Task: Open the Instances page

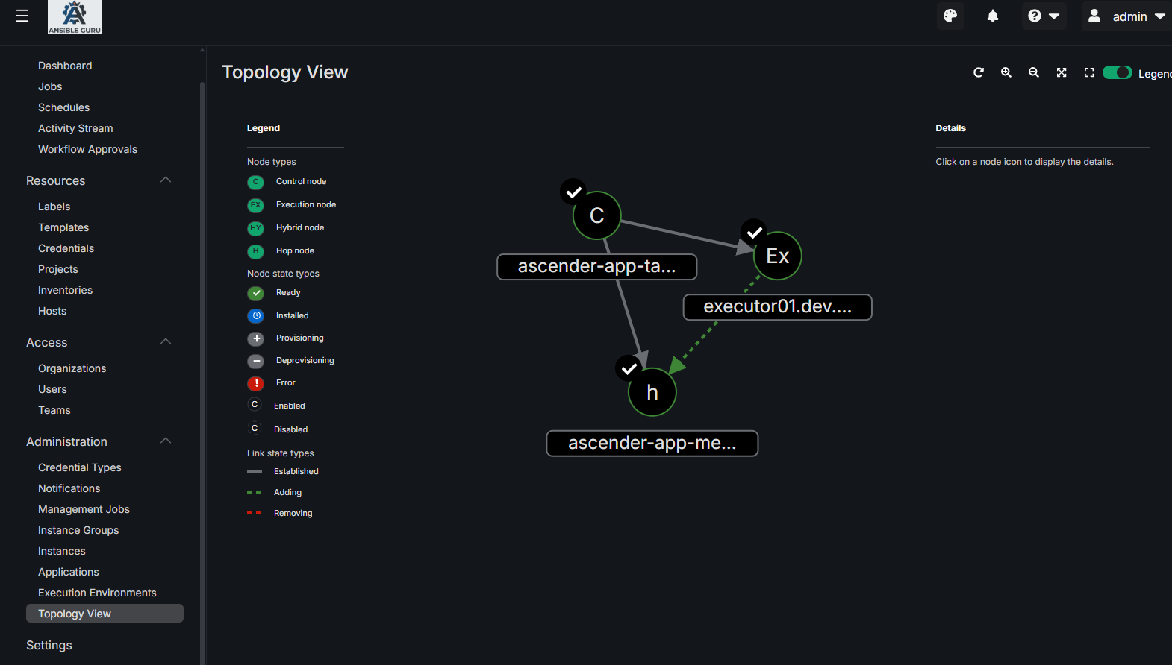Action: point(61,551)
